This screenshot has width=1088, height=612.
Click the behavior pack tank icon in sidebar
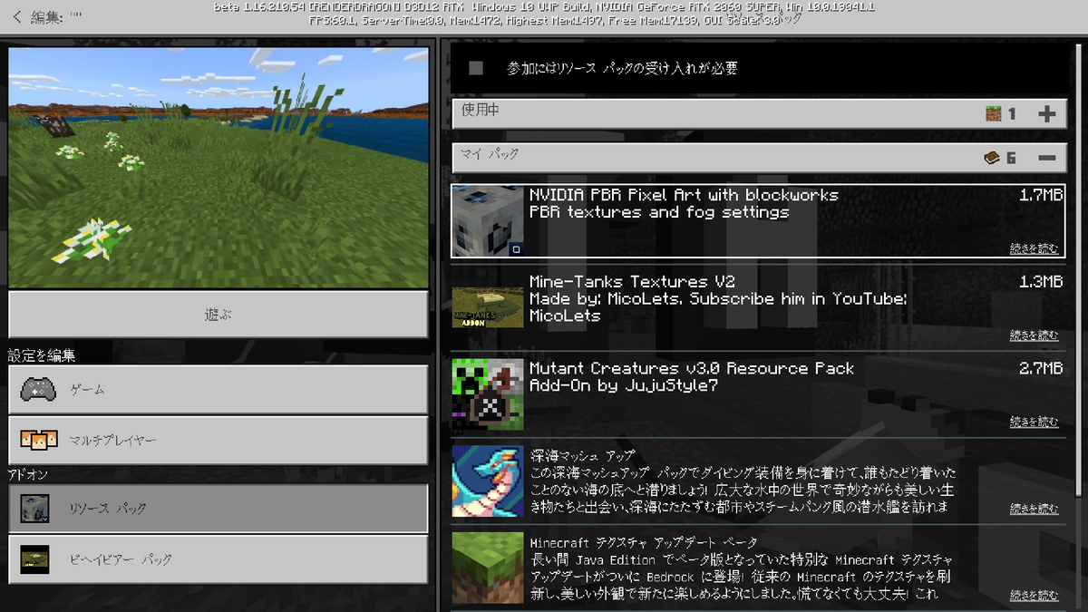click(35, 559)
